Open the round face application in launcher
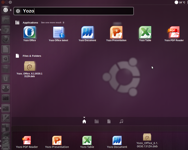This screenshot has height=150, width=188. (x=6, y=89)
